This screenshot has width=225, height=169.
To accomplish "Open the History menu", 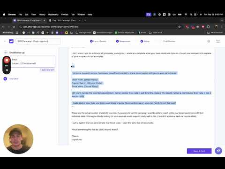I will point(42,15).
